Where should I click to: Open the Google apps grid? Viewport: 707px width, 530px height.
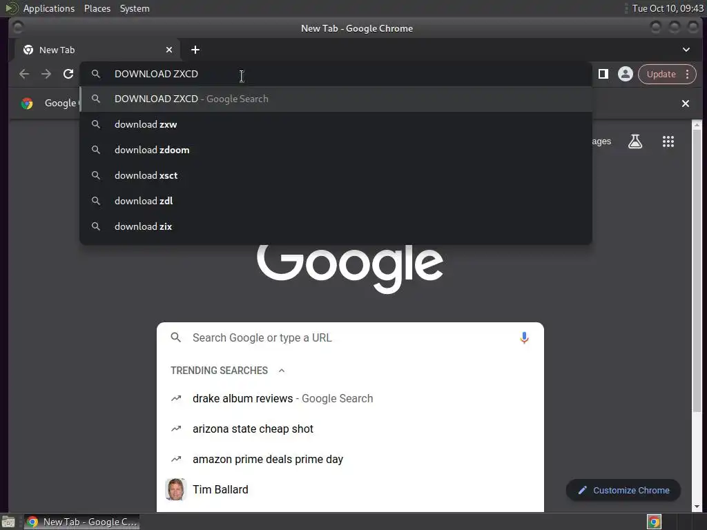click(668, 141)
